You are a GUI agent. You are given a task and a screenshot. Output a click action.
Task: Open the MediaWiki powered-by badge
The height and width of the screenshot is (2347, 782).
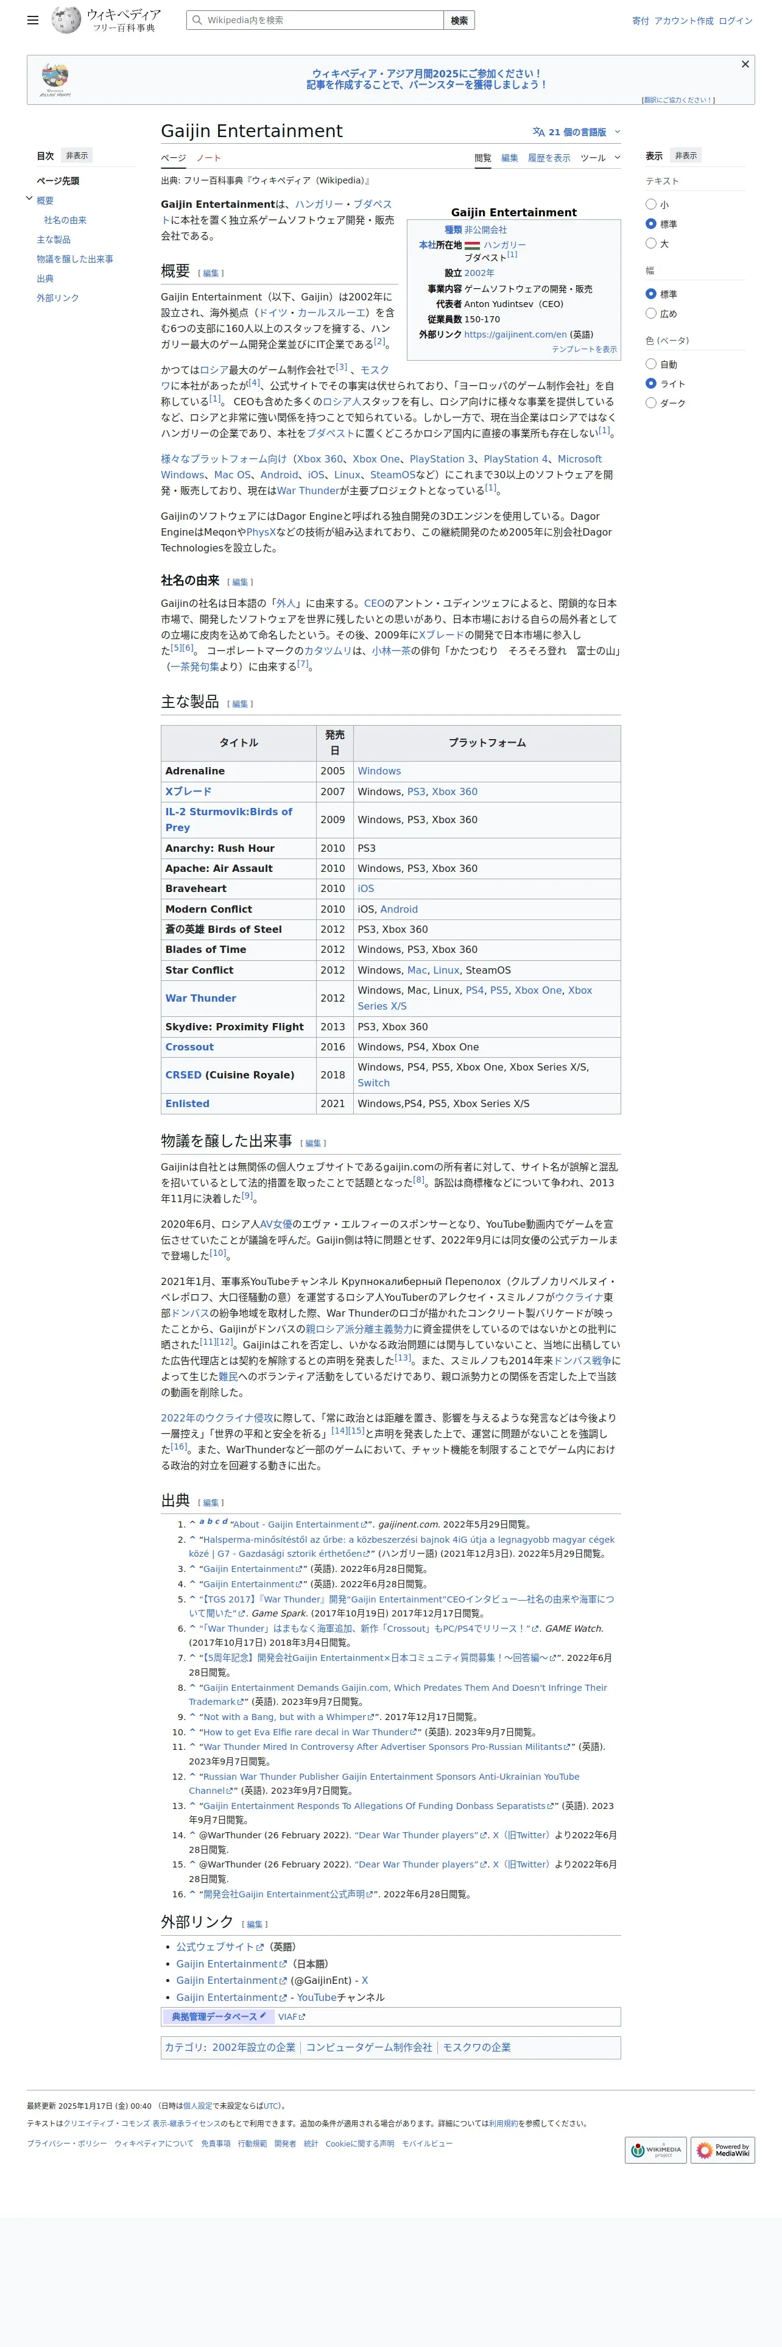(722, 2150)
